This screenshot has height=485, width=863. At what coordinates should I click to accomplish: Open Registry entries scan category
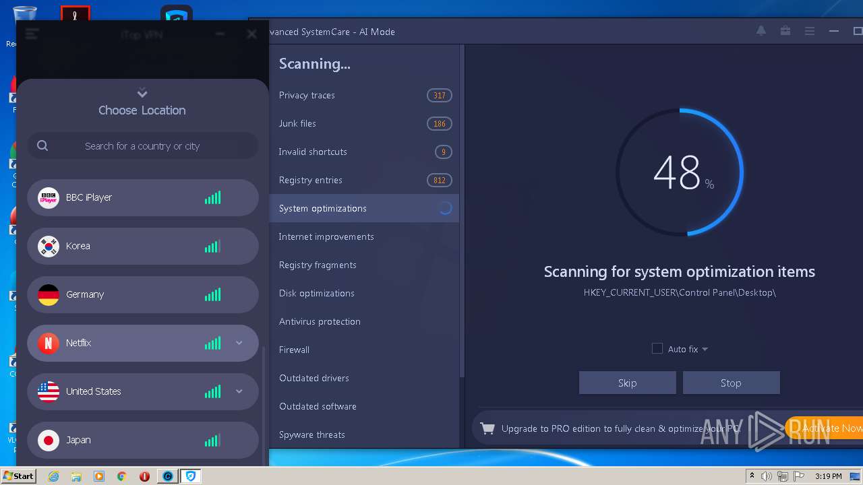click(x=364, y=180)
